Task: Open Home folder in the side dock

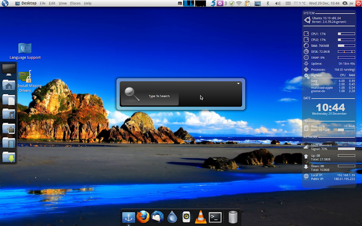Action: 9,85
